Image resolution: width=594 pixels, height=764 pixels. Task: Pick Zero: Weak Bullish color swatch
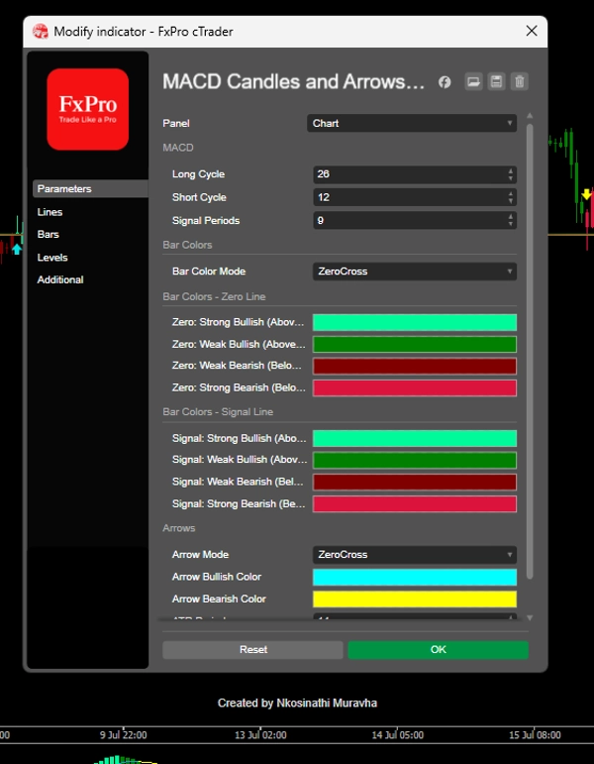[x=415, y=345]
